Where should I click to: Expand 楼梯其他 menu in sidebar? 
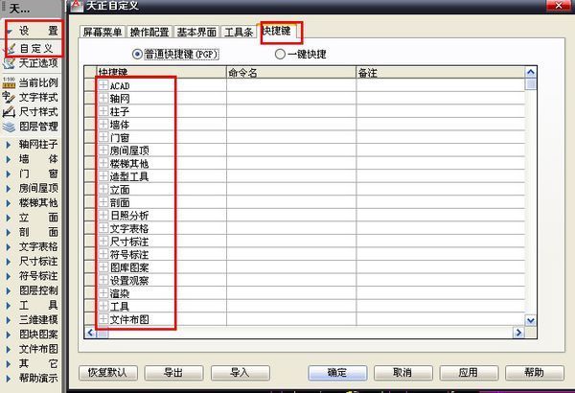[9, 203]
